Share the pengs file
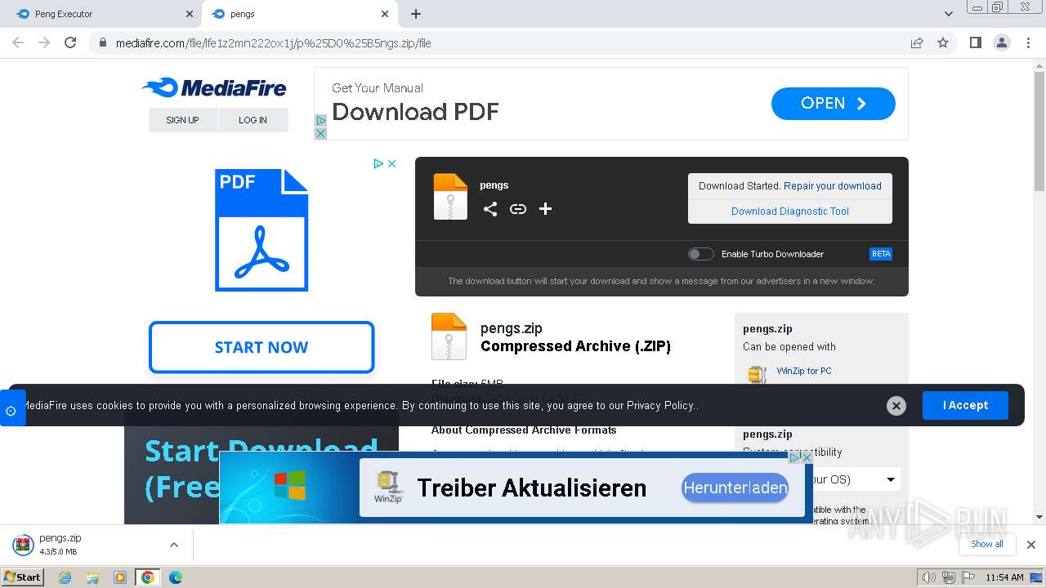The height and width of the screenshot is (588, 1046). 490,209
